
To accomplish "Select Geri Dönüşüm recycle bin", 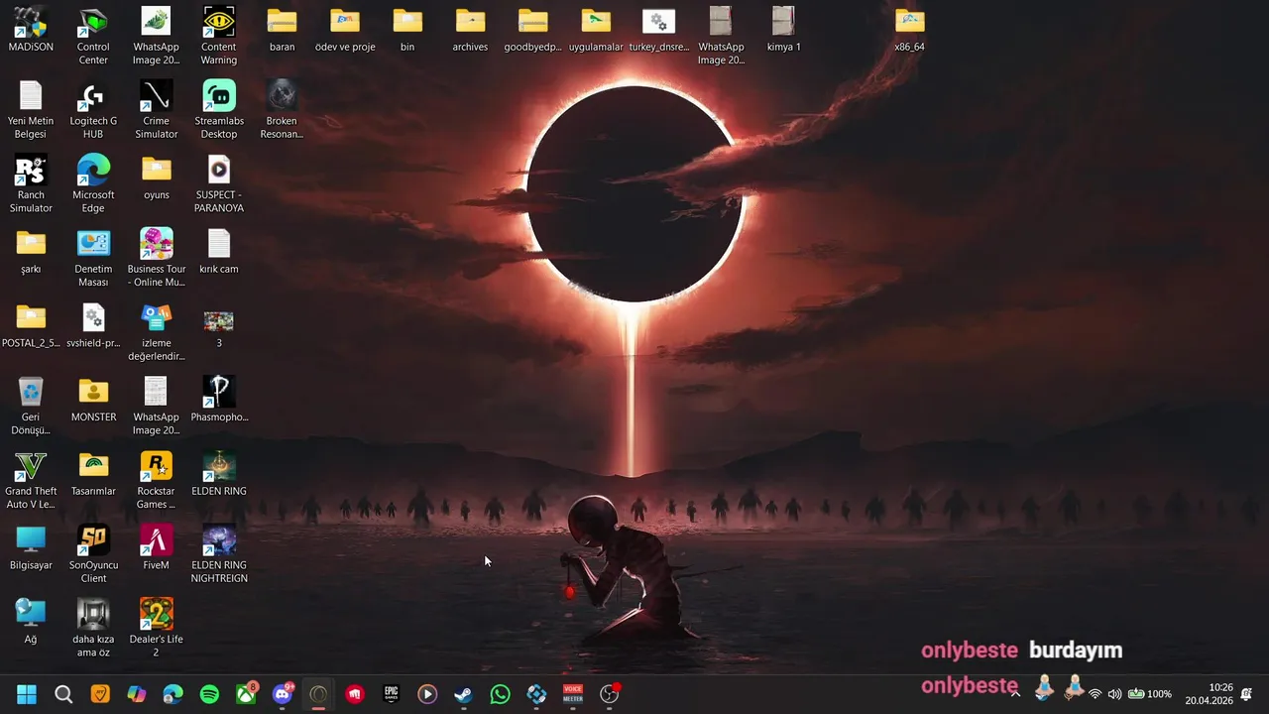I will click(31, 408).
